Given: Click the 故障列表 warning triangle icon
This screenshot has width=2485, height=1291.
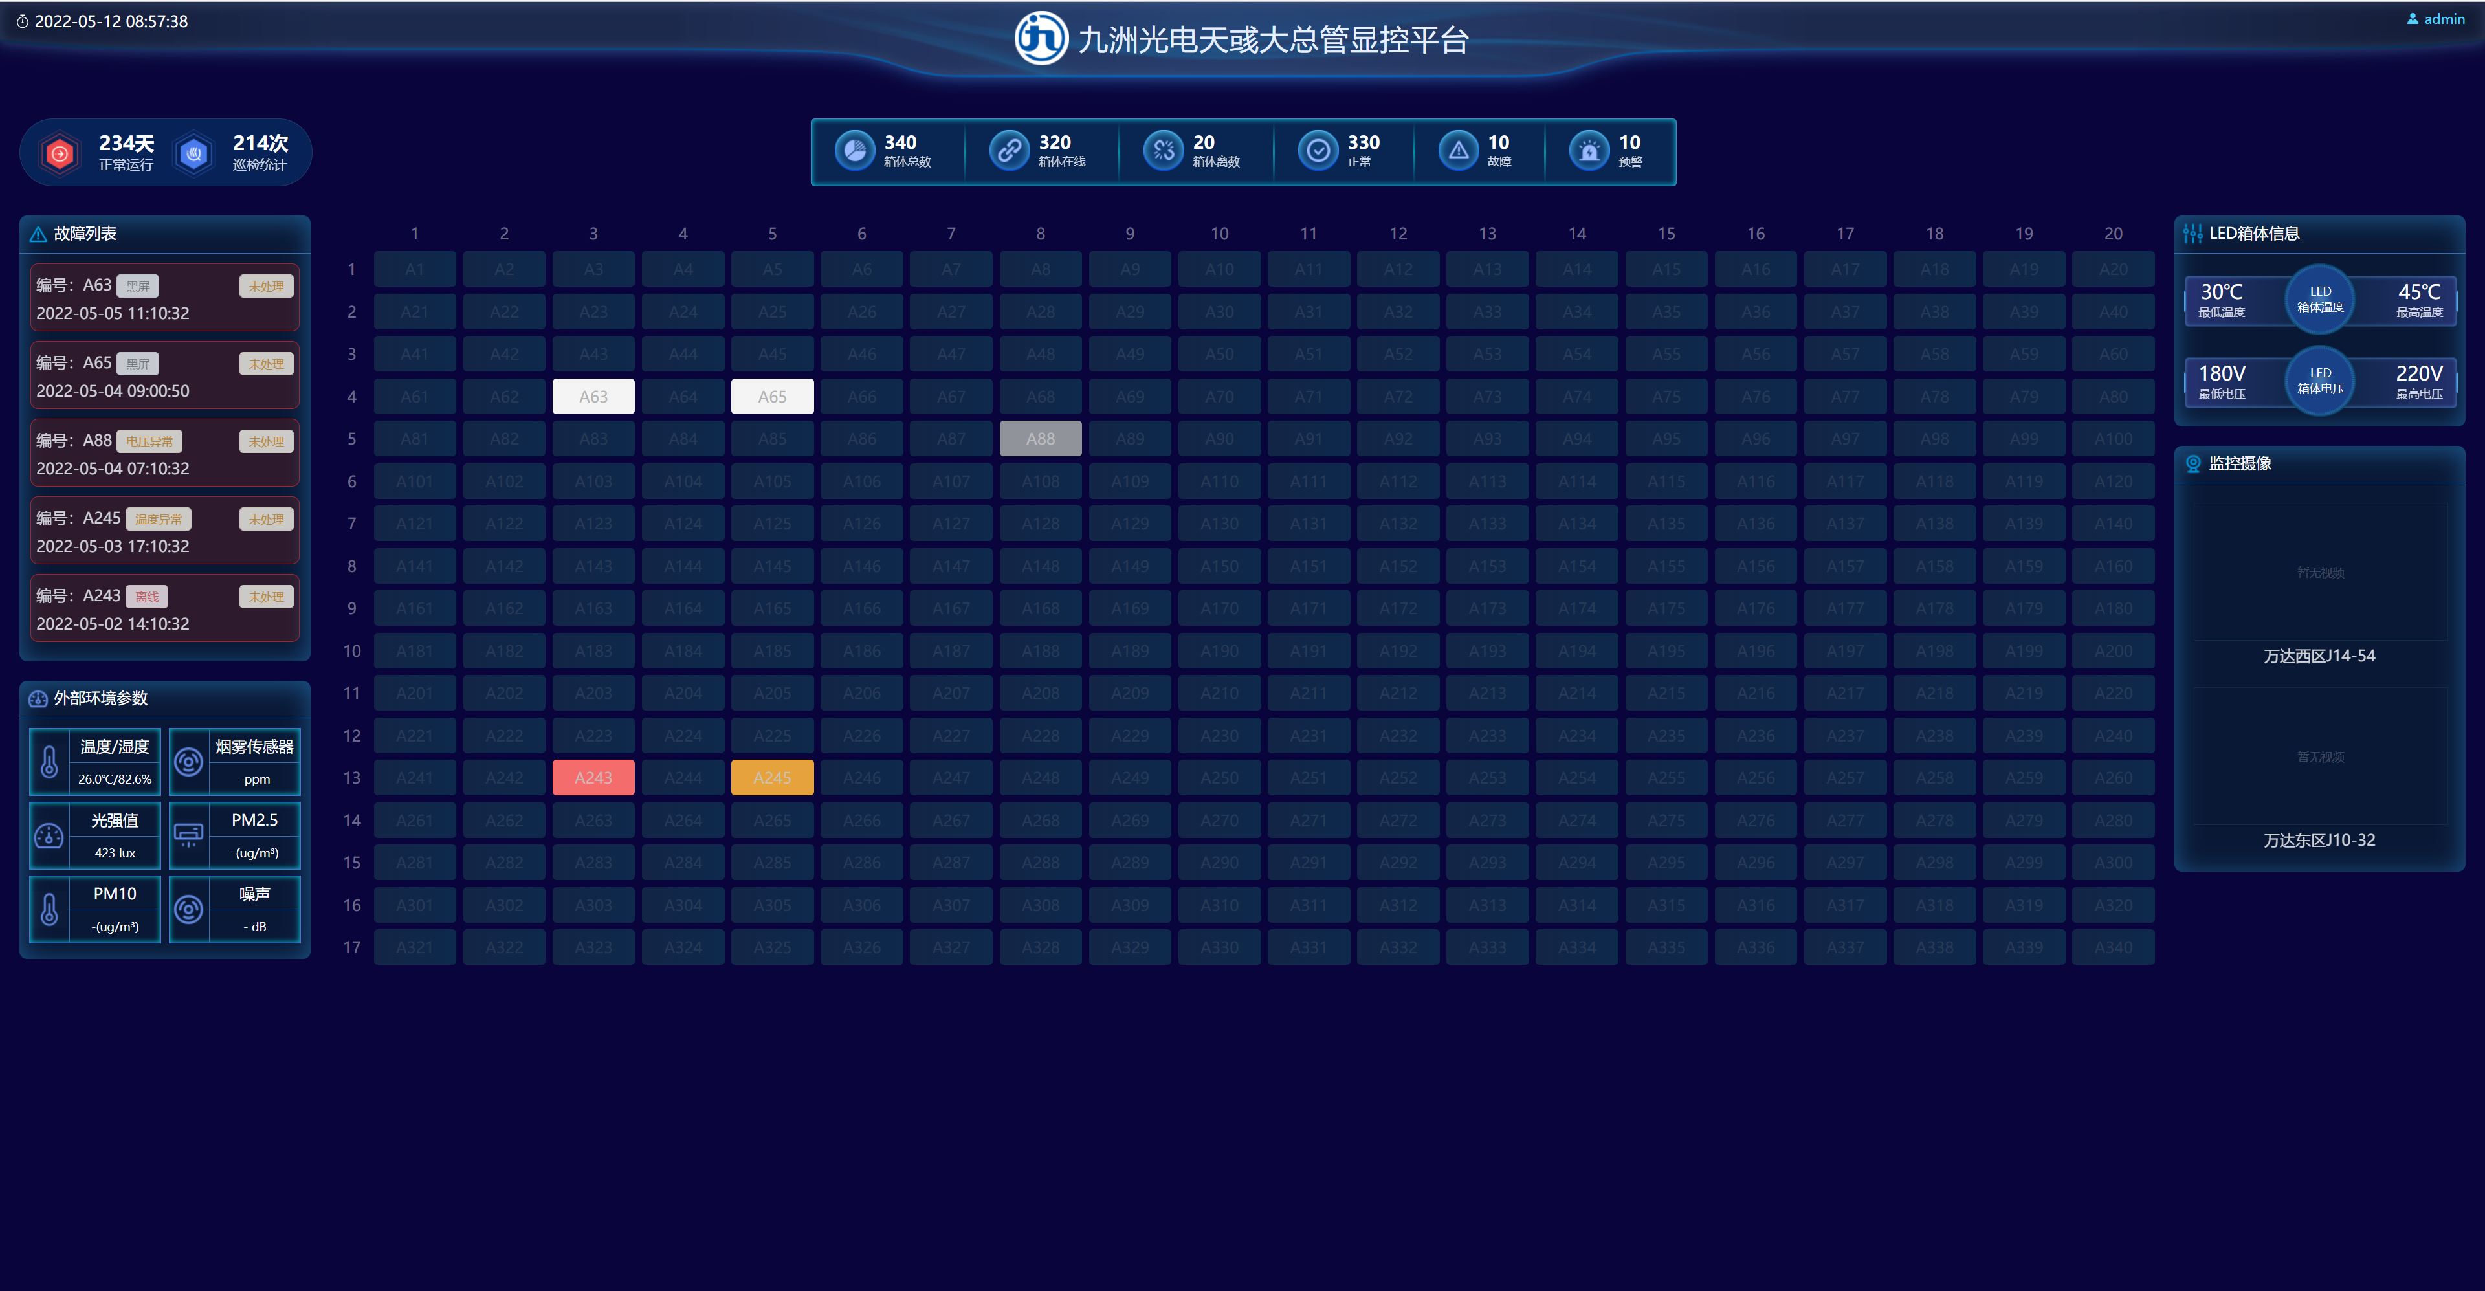Looking at the screenshot, I should 39,234.
